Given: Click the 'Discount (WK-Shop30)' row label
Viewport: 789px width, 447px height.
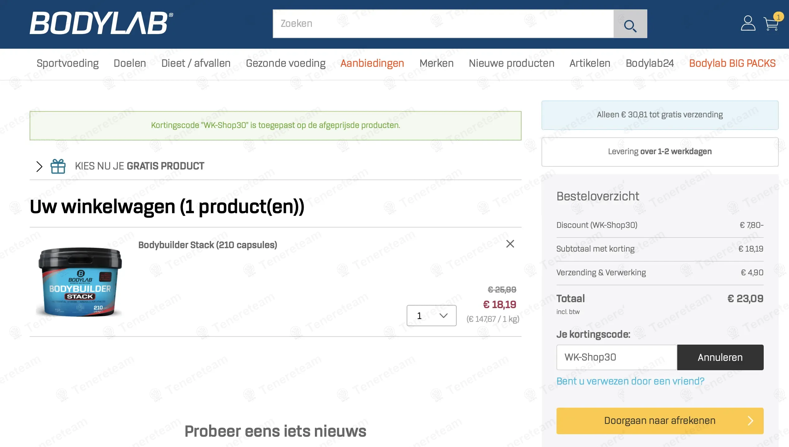Looking at the screenshot, I should pyautogui.click(x=597, y=225).
